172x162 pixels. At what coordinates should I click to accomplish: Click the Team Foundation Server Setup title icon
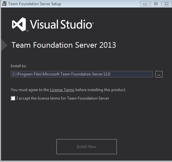pos(4,4)
